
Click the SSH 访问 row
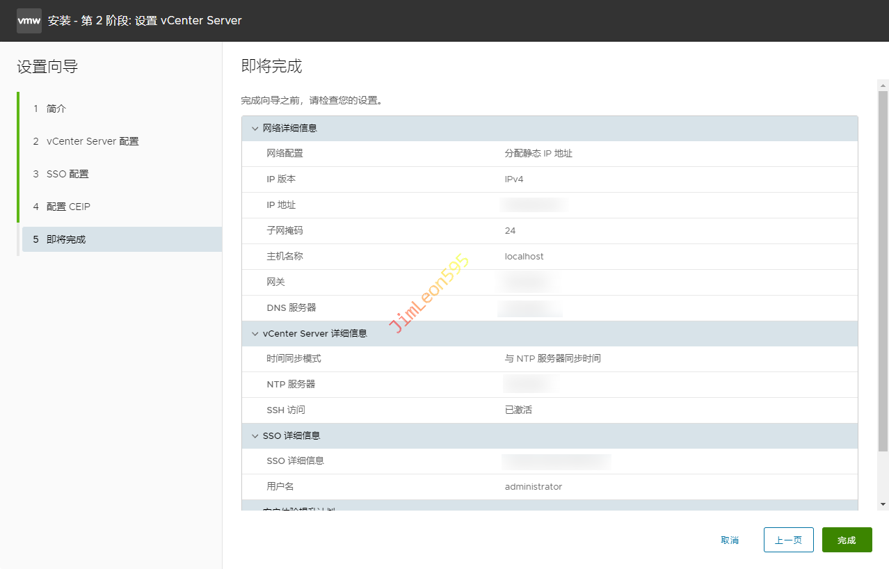550,410
